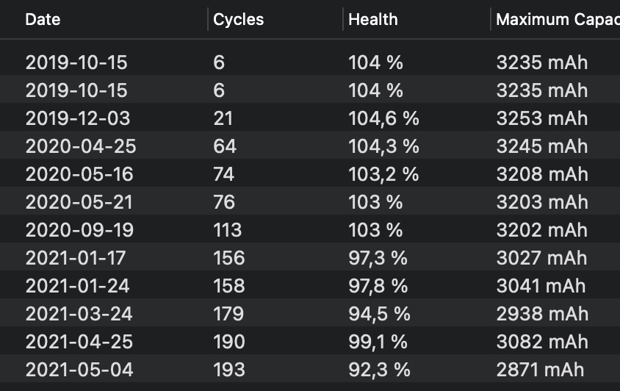This screenshot has height=391, width=620.
Task: Click the 104,6 % health cell
Action: [383, 118]
